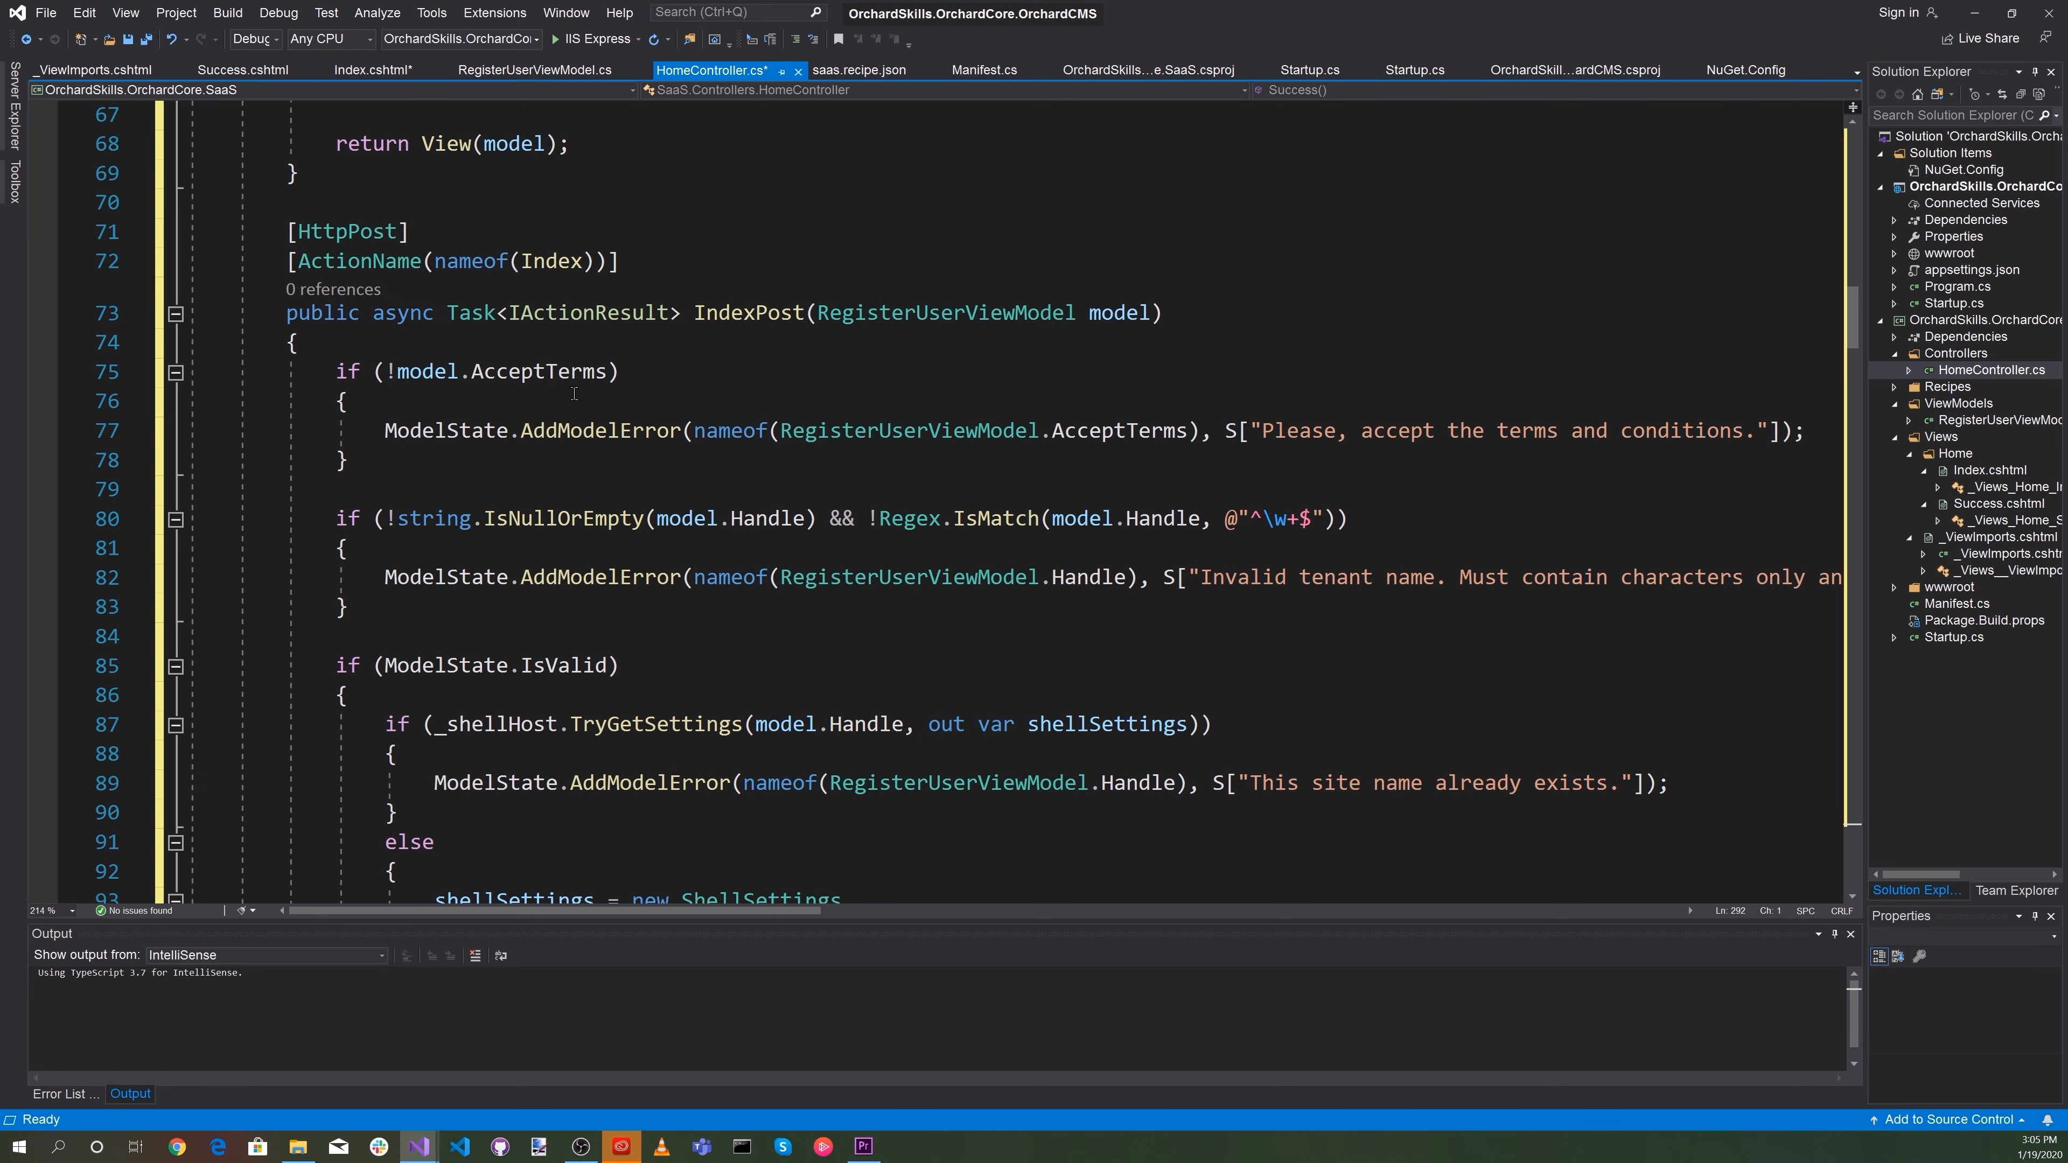The image size is (2068, 1163).
Task: Open the SaaS.Controllers.HomeController type dropdown
Action: [946, 90]
